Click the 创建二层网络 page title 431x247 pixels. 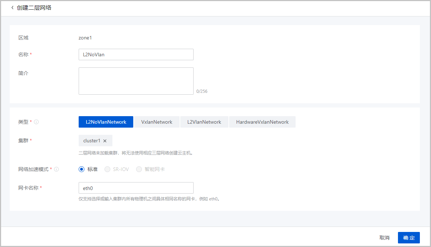(34, 8)
